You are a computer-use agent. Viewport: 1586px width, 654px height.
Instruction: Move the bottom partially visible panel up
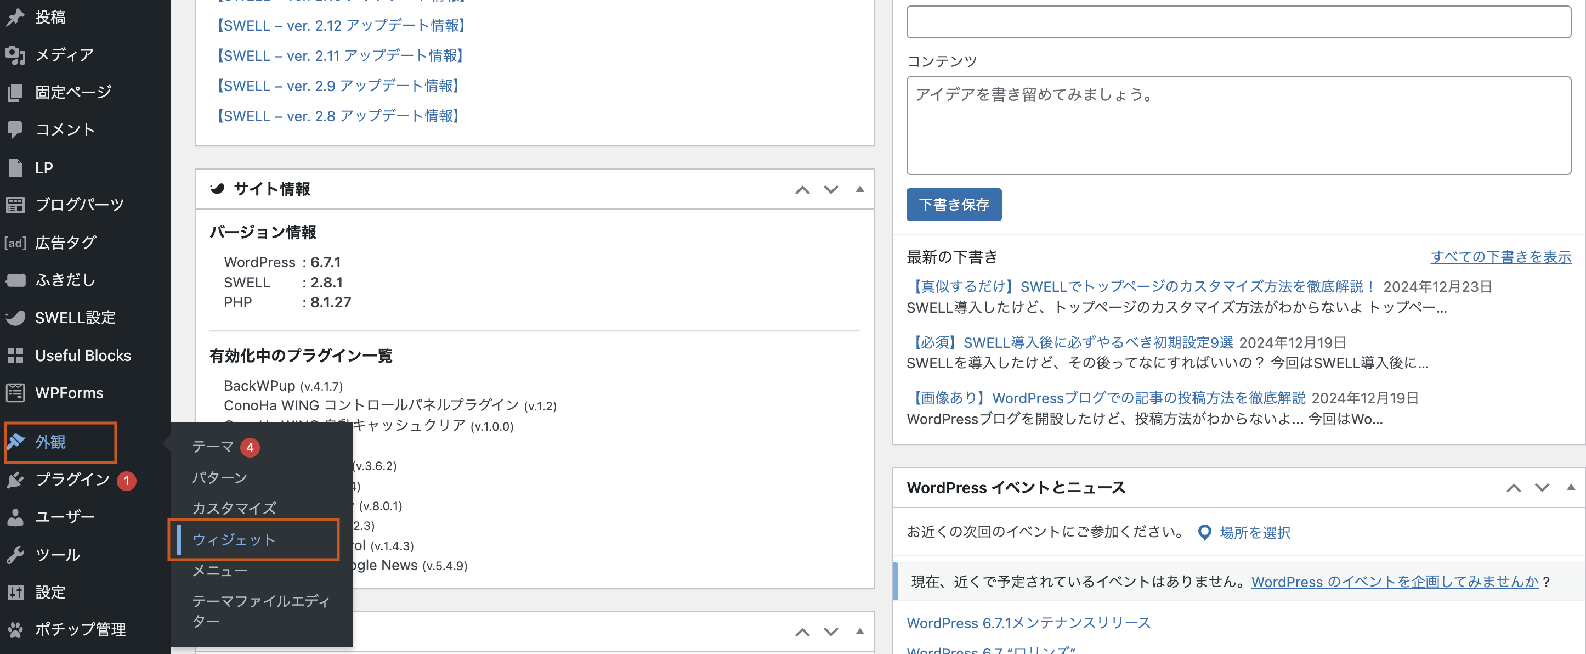pos(802,632)
